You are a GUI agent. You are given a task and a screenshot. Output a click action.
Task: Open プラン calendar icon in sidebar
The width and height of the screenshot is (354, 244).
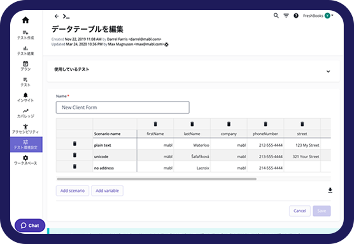25,64
